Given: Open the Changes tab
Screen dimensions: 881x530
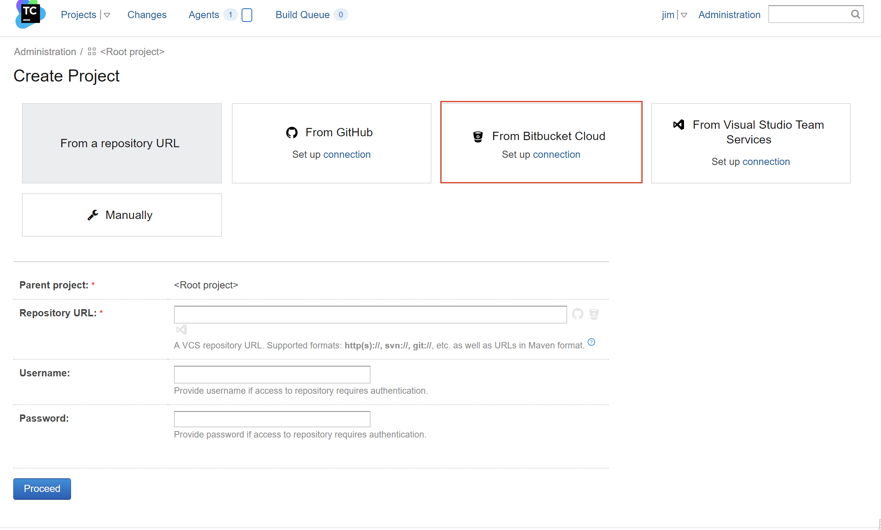Looking at the screenshot, I should click(147, 15).
